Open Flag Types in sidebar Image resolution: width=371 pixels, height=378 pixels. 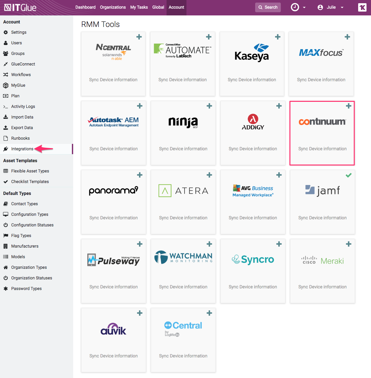(36, 236)
